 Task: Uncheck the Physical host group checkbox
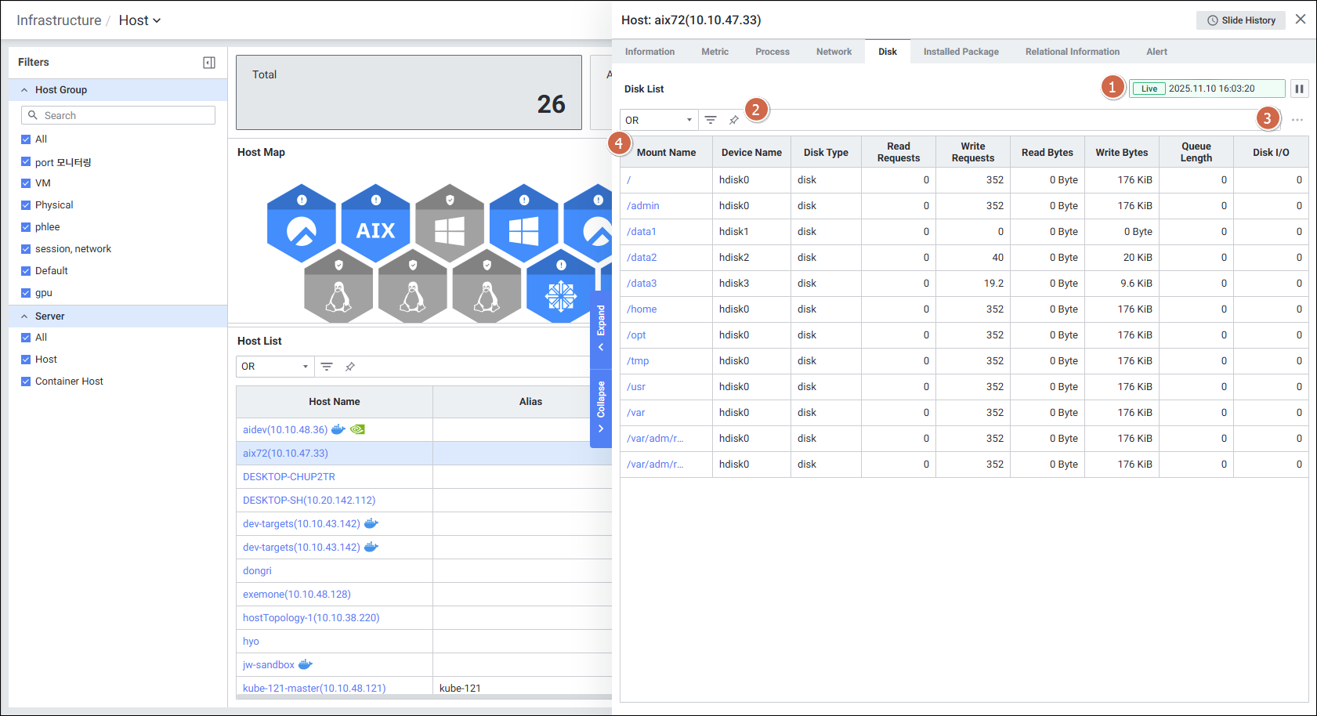pyautogui.click(x=26, y=205)
